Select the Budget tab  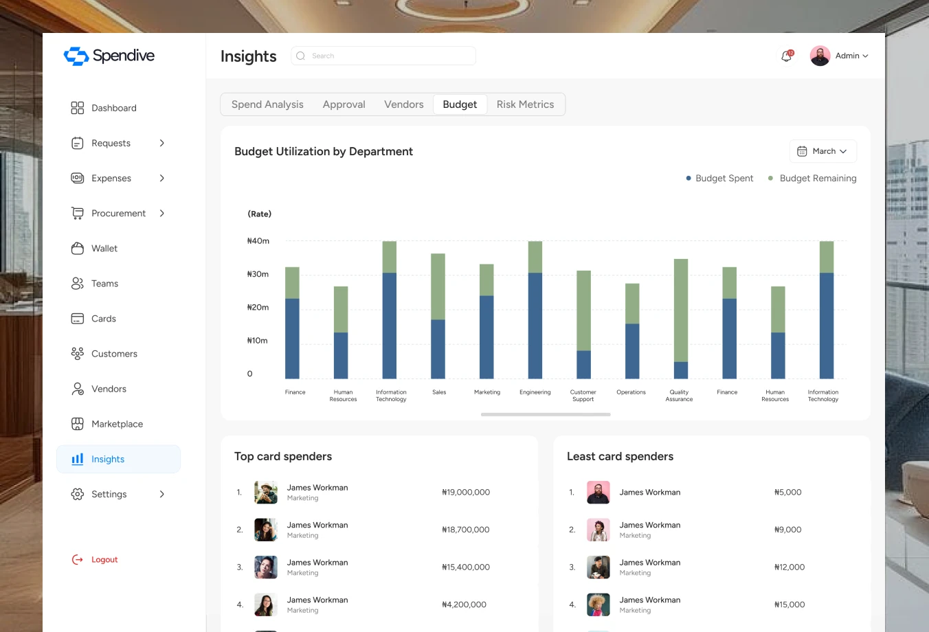click(x=460, y=104)
